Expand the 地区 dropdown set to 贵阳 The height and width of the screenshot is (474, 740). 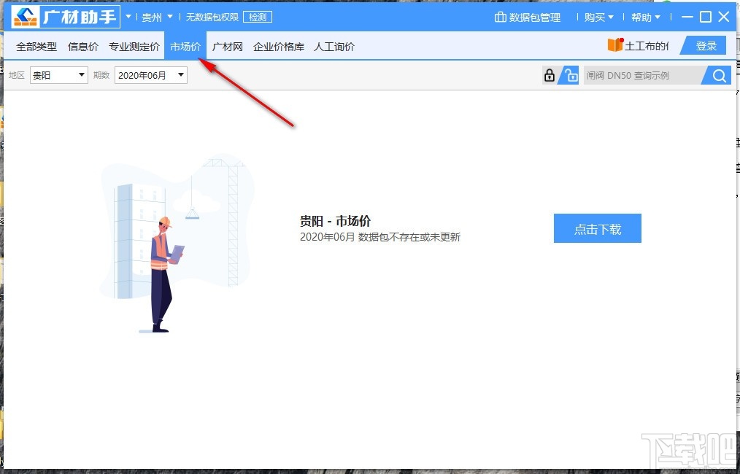coord(58,75)
